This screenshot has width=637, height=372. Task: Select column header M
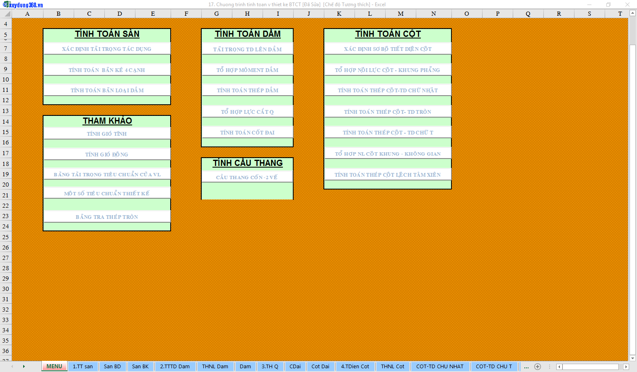(x=401, y=14)
